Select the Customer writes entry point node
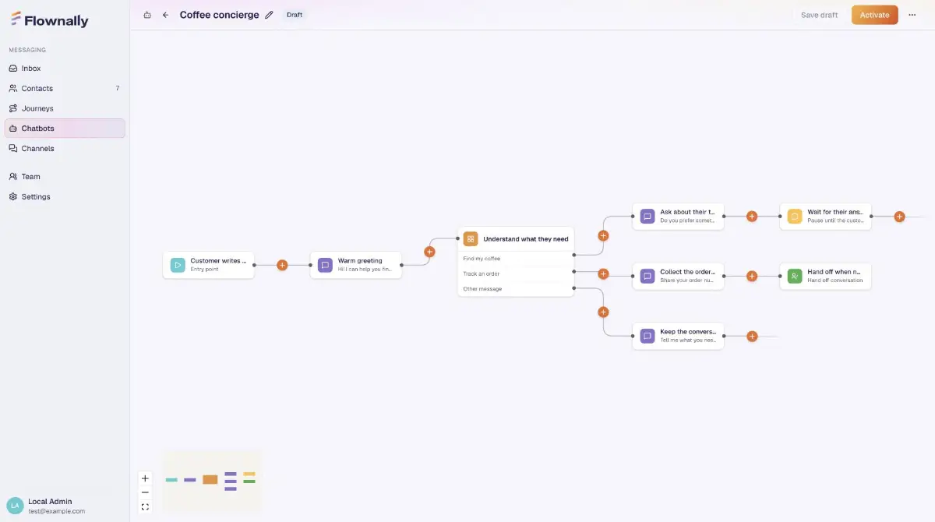935x522 pixels. pos(209,265)
